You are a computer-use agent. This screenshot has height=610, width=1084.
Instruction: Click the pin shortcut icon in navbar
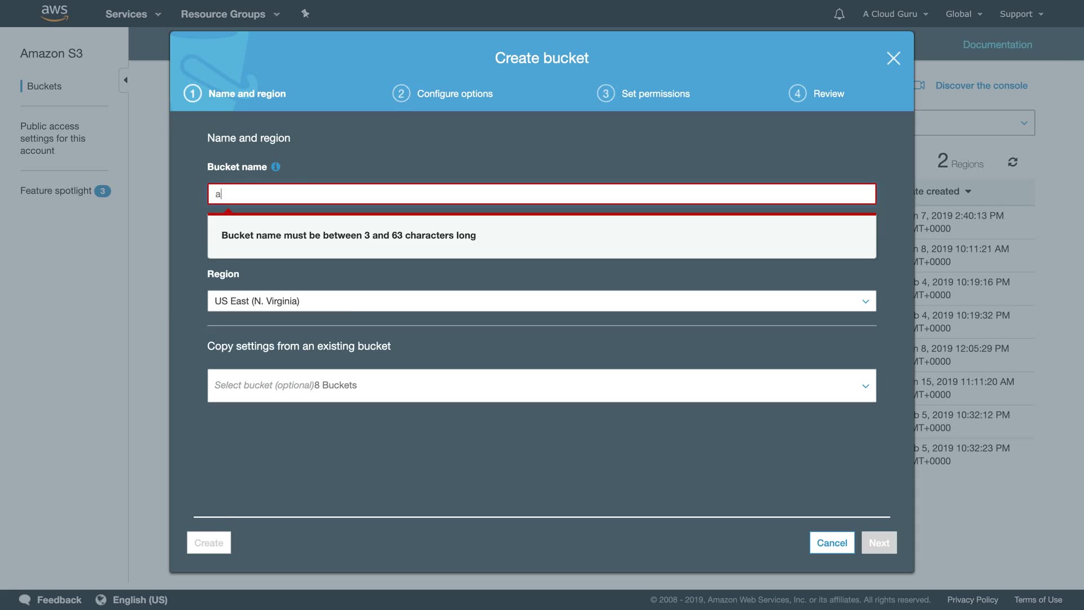[x=305, y=14]
